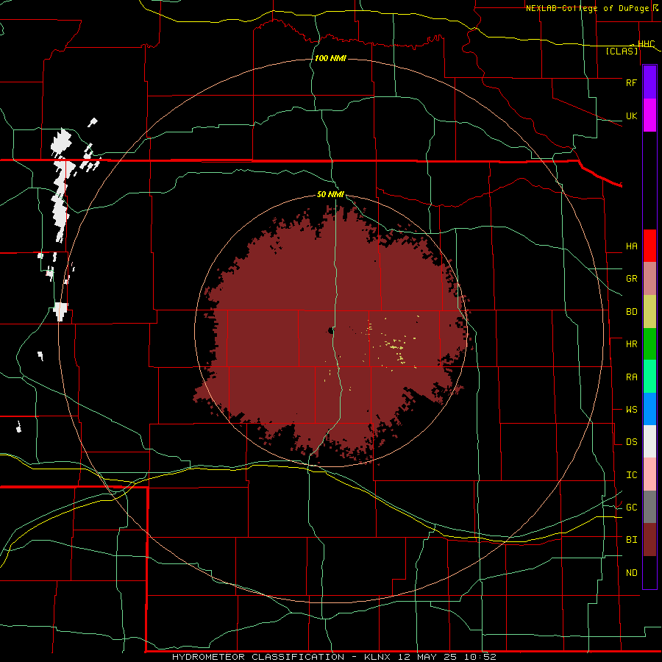Click the magenta UK legend color swatch
The height and width of the screenshot is (662, 662).
[649, 115]
